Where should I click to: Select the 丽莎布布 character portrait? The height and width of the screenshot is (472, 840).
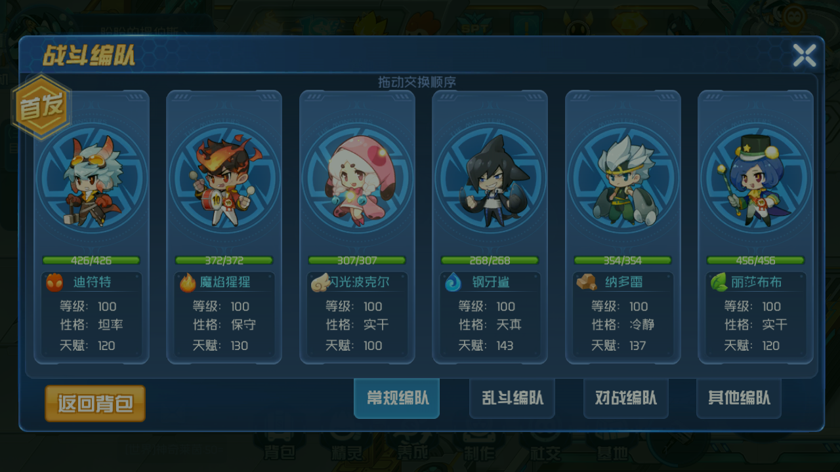[x=756, y=180]
